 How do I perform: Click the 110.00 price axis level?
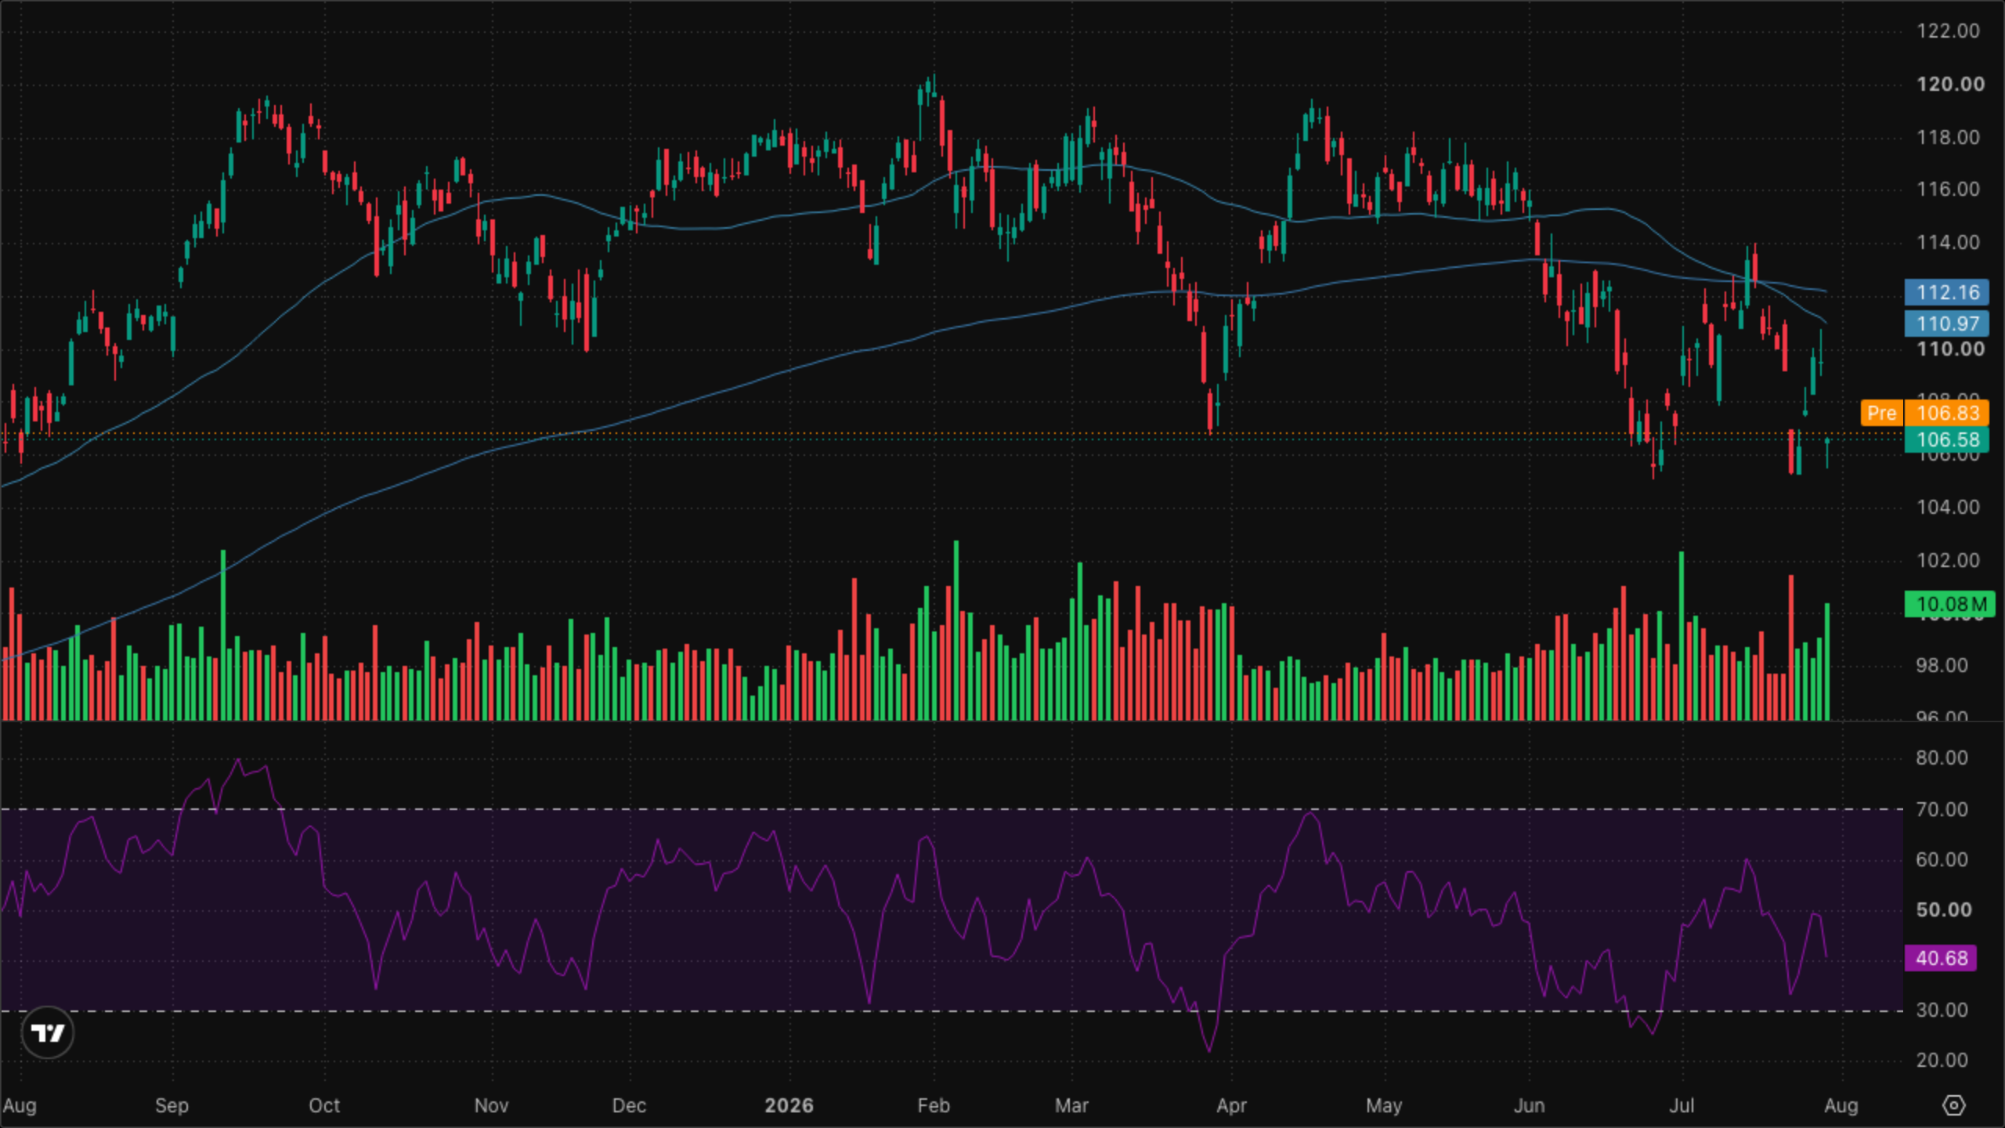click(x=1950, y=349)
